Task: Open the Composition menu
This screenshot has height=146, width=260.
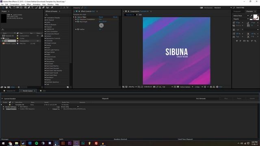Action: (15, 4)
